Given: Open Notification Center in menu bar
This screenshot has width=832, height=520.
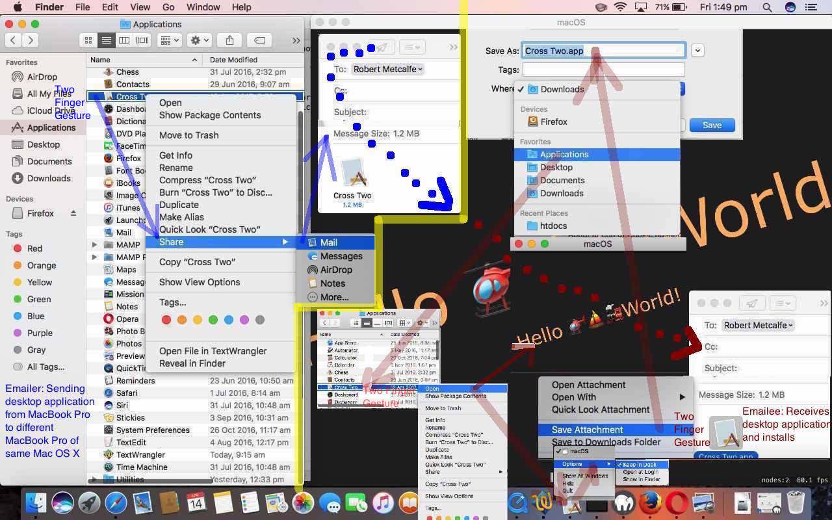Looking at the screenshot, I should [x=810, y=7].
